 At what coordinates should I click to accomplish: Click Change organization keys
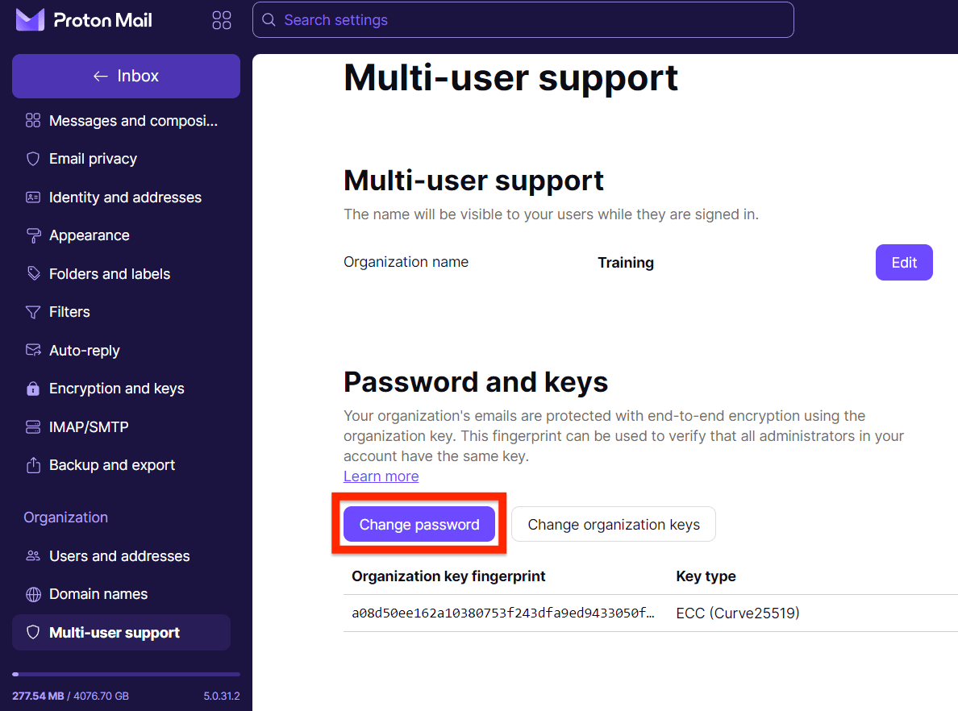[613, 524]
